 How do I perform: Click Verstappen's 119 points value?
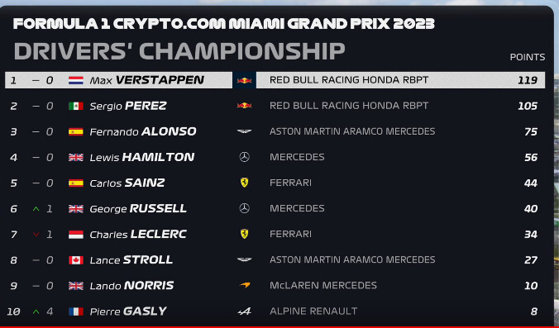coord(528,80)
